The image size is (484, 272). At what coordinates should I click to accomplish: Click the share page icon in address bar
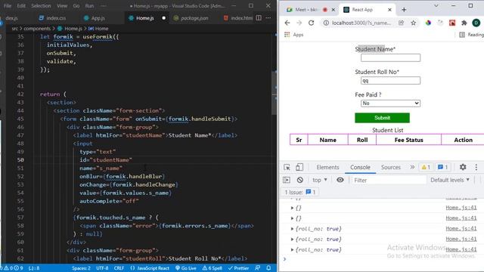401,23
